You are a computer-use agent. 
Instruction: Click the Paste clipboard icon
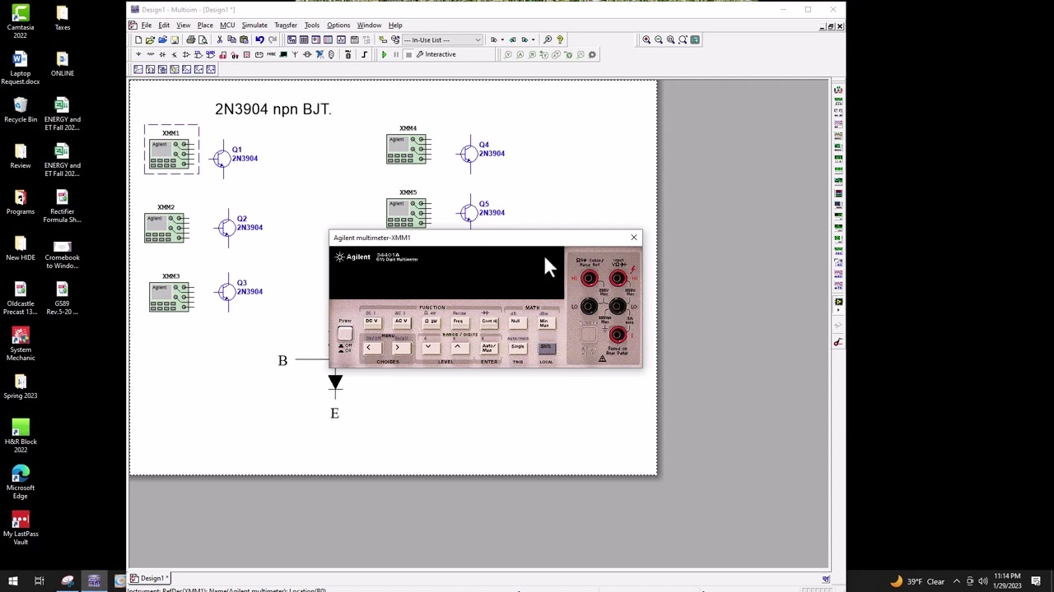tap(244, 39)
